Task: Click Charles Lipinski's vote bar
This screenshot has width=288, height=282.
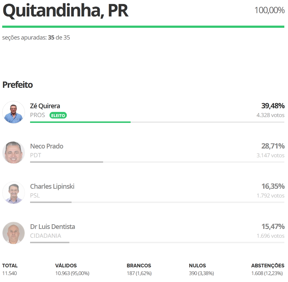Action: coord(51,202)
